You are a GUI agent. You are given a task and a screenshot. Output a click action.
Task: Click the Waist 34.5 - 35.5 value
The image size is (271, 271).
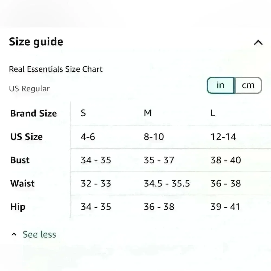click(x=167, y=183)
